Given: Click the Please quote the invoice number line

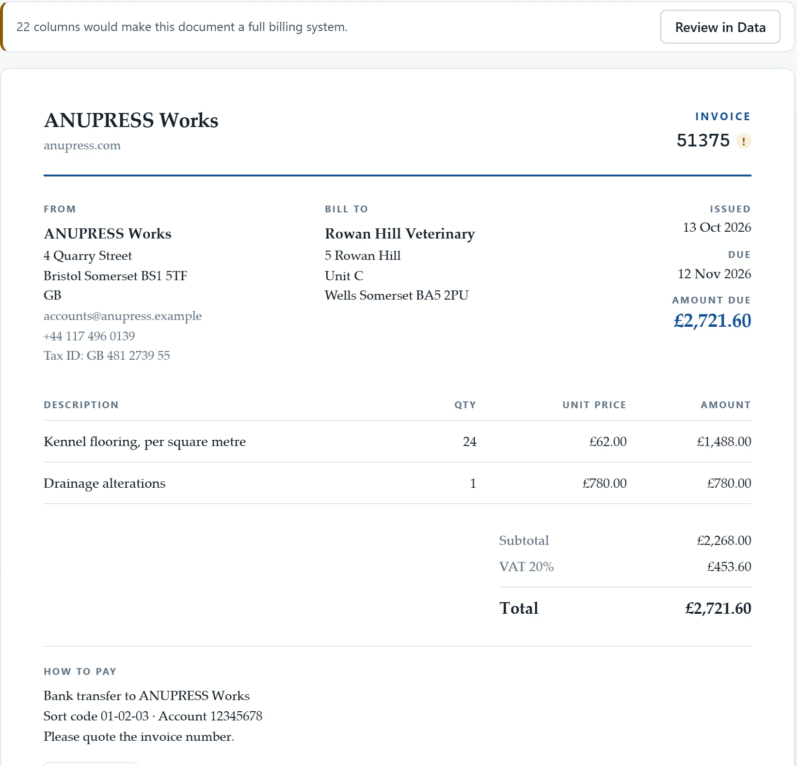Looking at the screenshot, I should coord(139,736).
